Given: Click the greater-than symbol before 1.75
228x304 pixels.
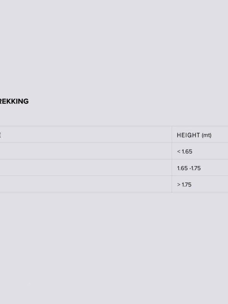Looking at the screenshot, I should click(x=179, y=185).
